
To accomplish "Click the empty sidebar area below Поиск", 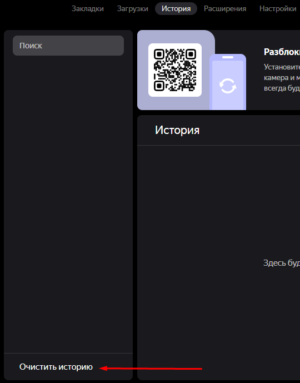I will (x=68, y=204).
